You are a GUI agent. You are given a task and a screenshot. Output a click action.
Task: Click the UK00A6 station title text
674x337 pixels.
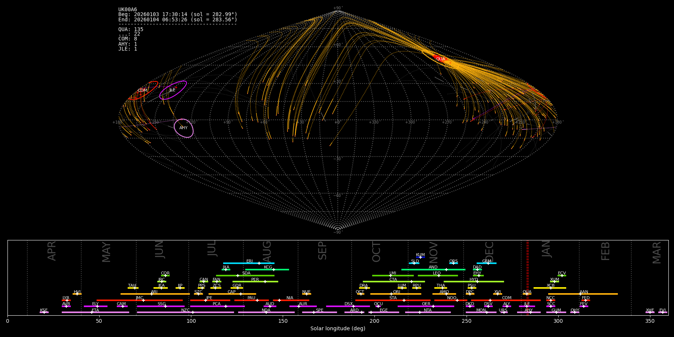tap(128, 9)
